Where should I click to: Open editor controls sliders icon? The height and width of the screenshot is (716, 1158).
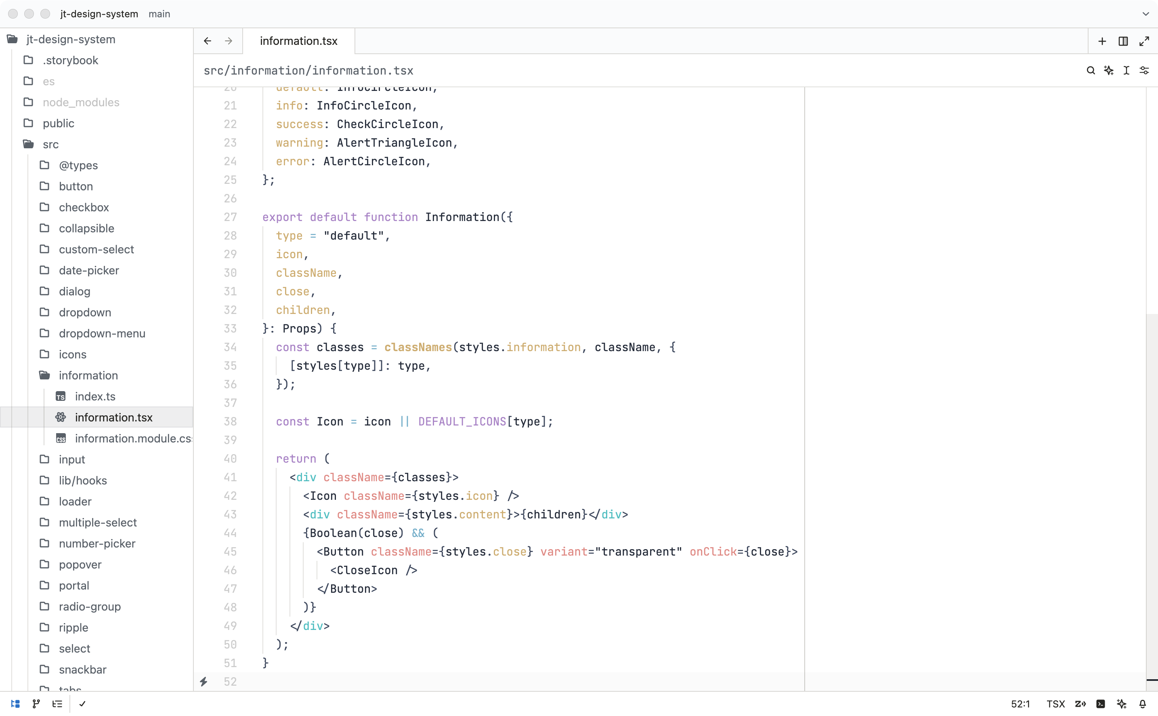[1144, 71]
